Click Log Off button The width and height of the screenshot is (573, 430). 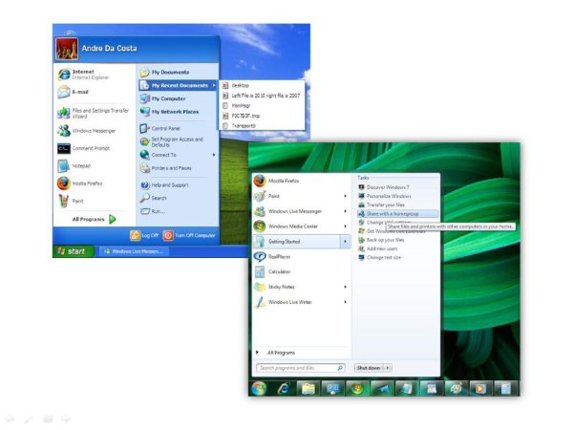pyautogui.click(x=144, y=235)
